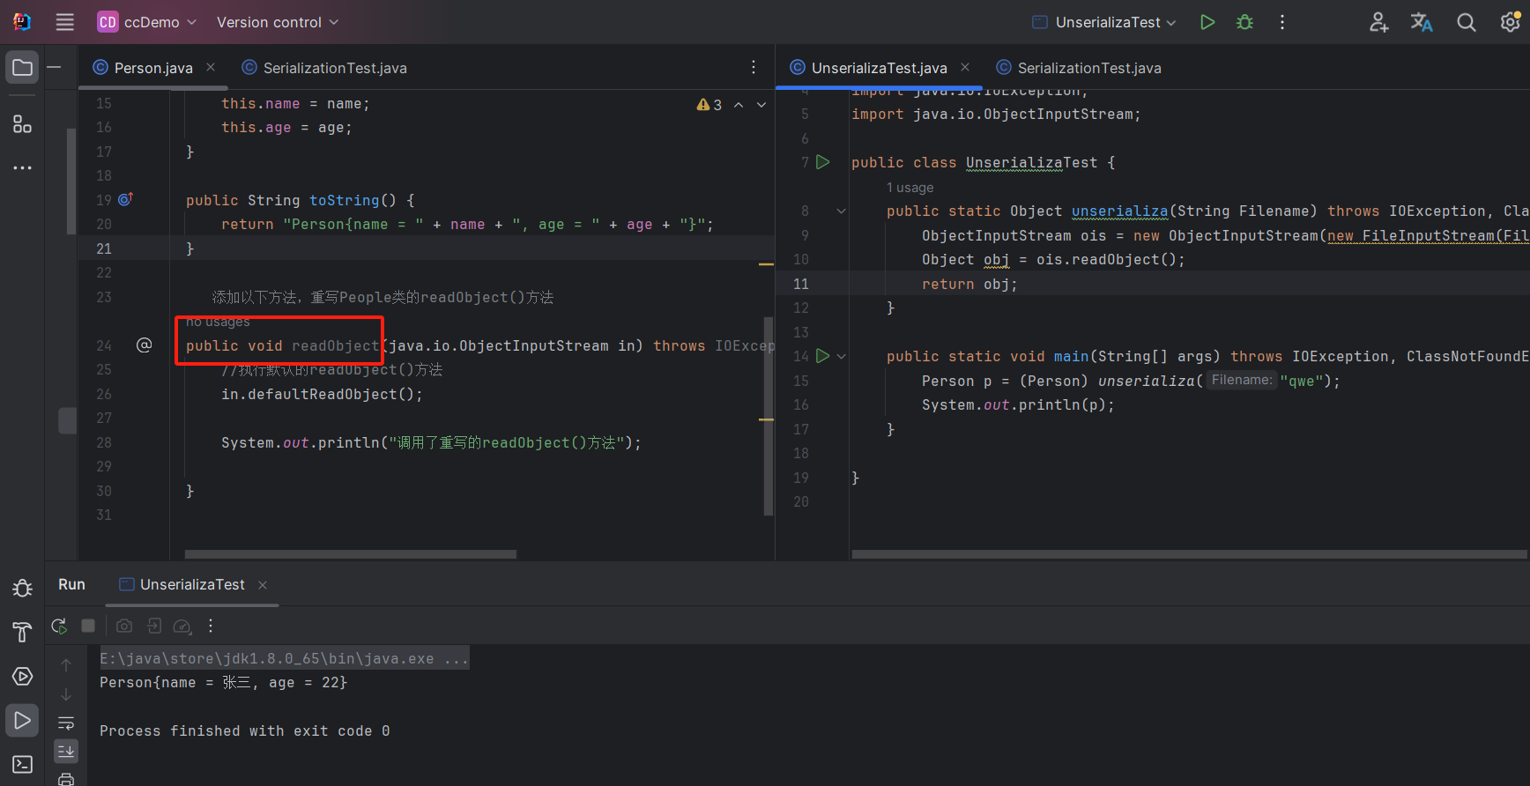Show more tool windows ellipsis
The height and width of the screenshot is (786, 1530).
point(22,167)
